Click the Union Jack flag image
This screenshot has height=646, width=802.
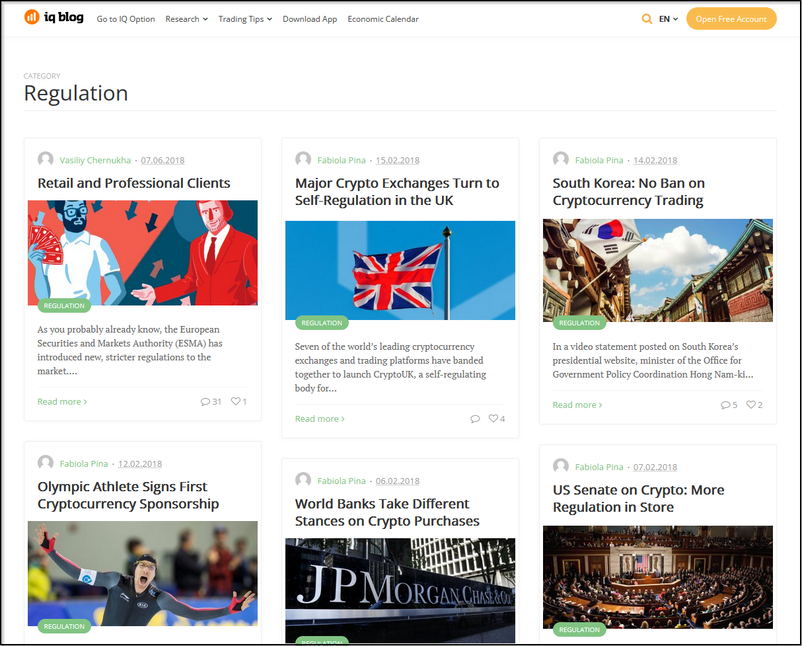(x=400, y=270)
